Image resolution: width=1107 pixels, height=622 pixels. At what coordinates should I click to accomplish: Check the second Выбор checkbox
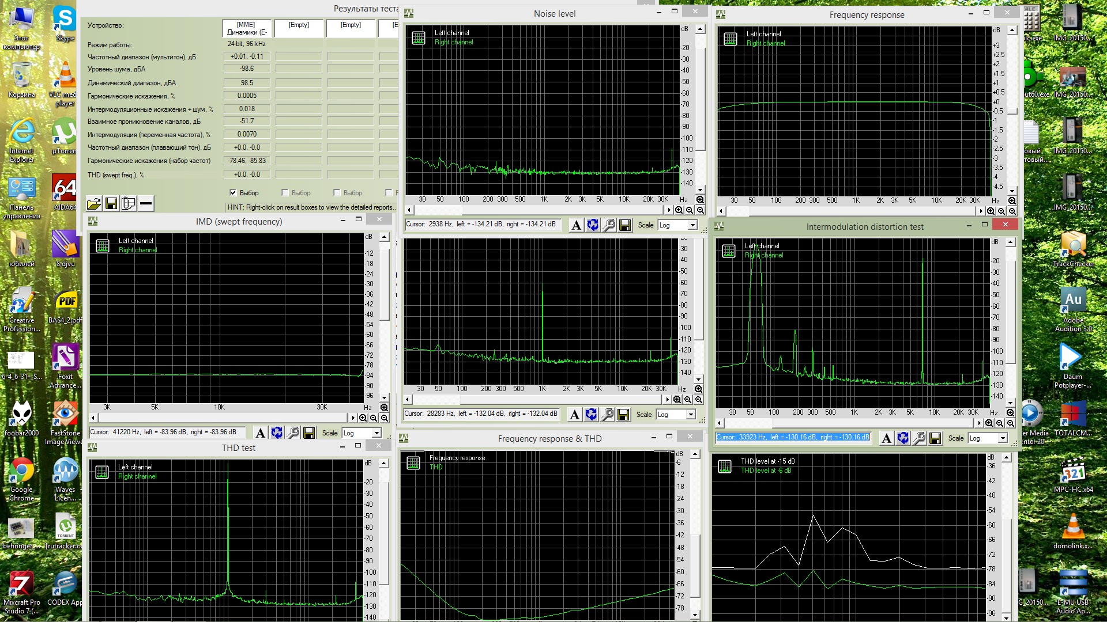(x=285, y=193)
